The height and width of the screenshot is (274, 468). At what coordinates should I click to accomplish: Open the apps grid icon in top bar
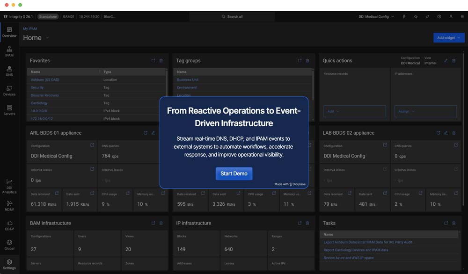(x=462, y=17)
